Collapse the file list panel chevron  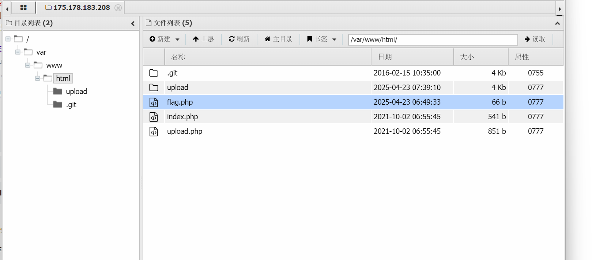(x=557, y=23)
